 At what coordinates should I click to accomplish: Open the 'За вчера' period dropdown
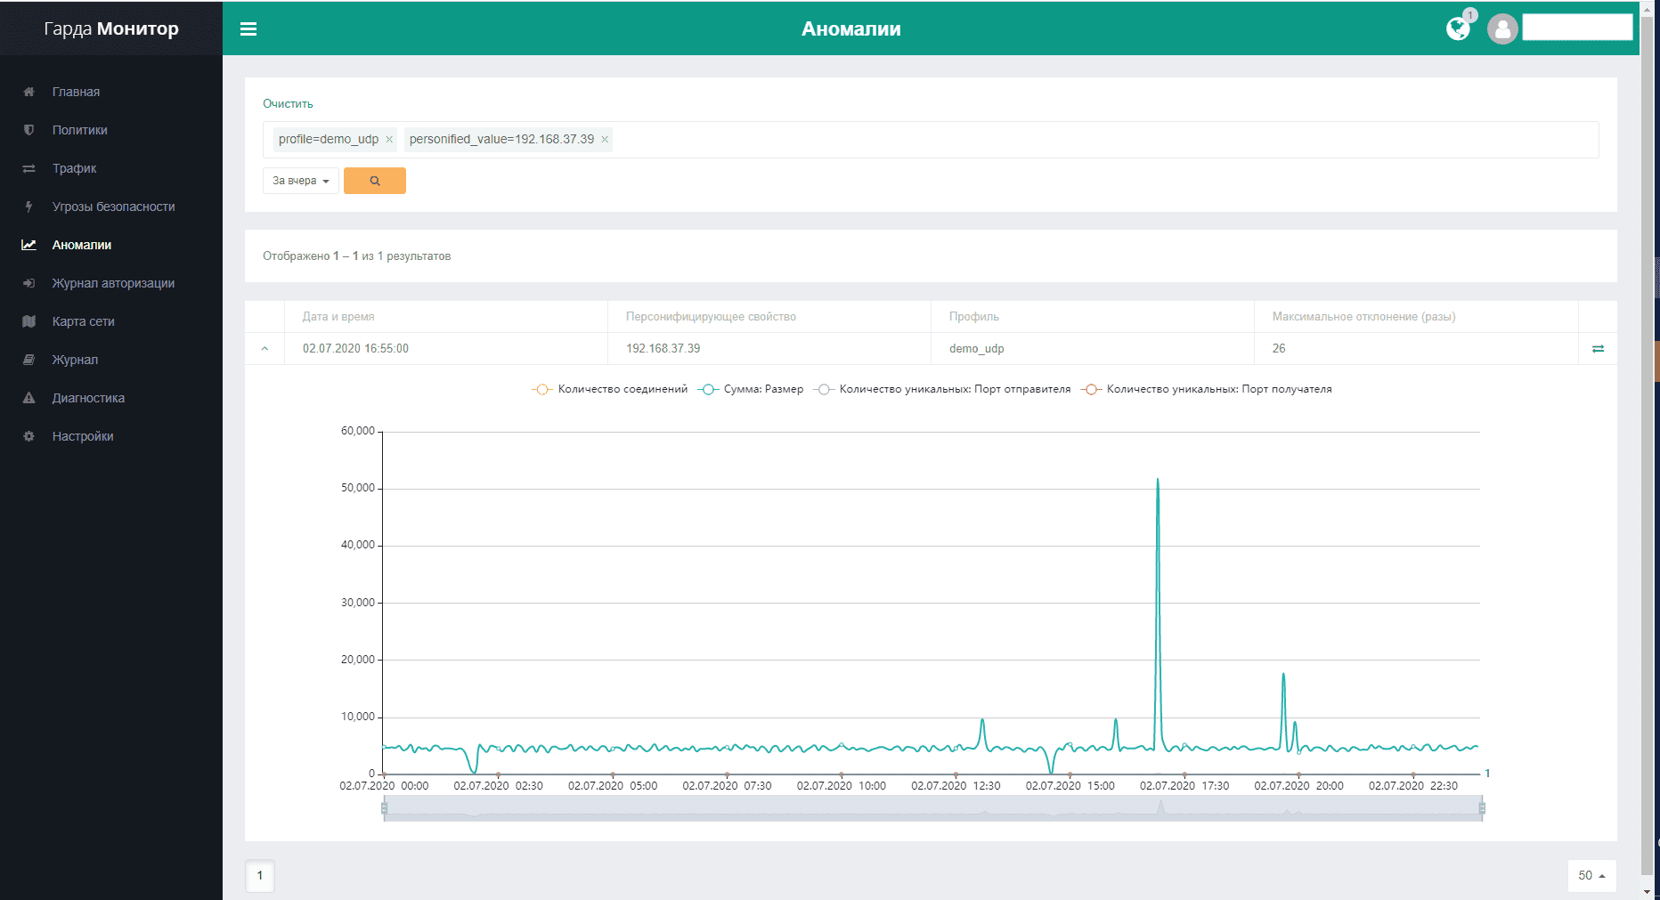tap(300, 181)
